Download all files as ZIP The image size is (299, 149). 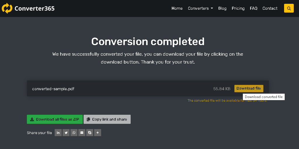tap(55, 119)
